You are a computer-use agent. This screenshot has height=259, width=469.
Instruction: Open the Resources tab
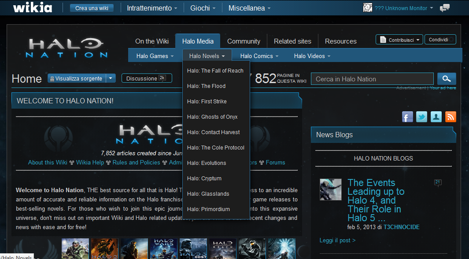point(341,41)
